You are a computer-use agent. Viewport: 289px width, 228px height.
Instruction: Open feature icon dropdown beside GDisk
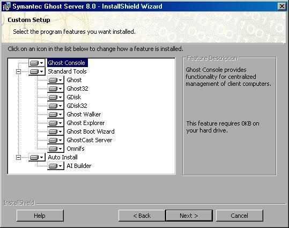tap(55, 97)
